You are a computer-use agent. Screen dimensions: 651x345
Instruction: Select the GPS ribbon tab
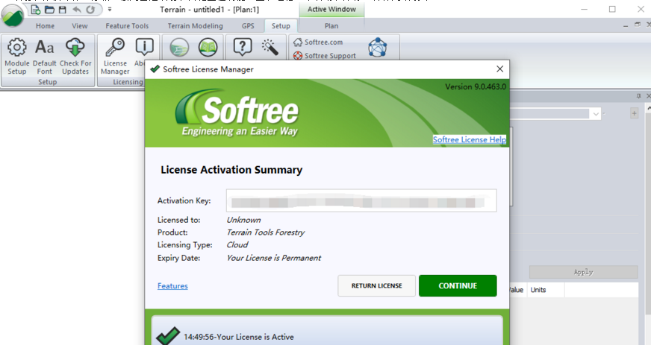(x=248, y=25)
